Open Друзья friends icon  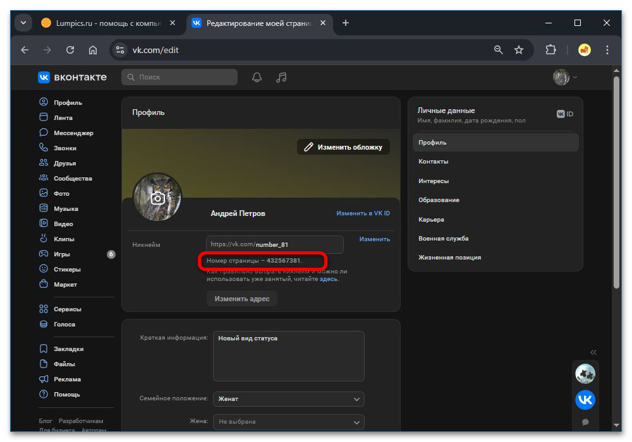click(44, 163)
